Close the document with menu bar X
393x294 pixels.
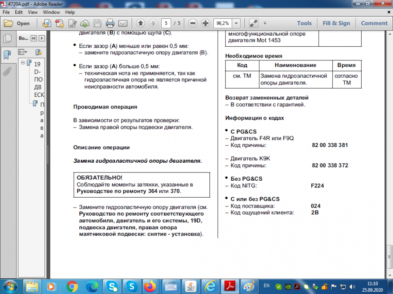tap(389, 12)
